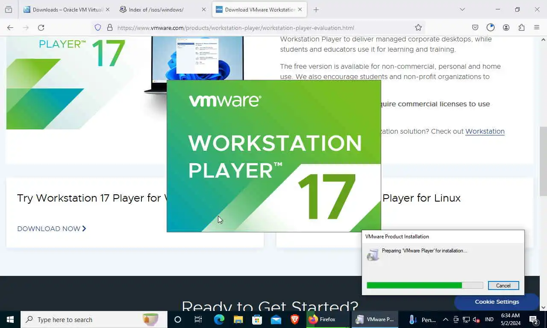This screenshot has width=547, height=328.
Task: Open the notification center icon
Action: point(533,319)
